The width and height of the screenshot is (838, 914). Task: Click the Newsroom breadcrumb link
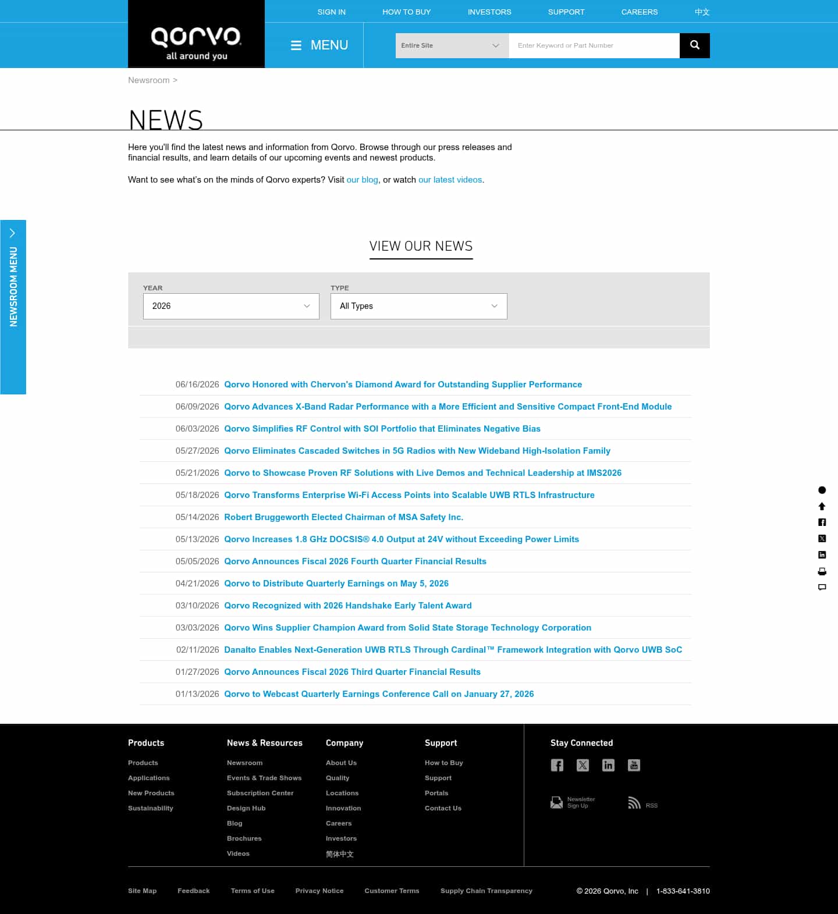tap(149, 80)
